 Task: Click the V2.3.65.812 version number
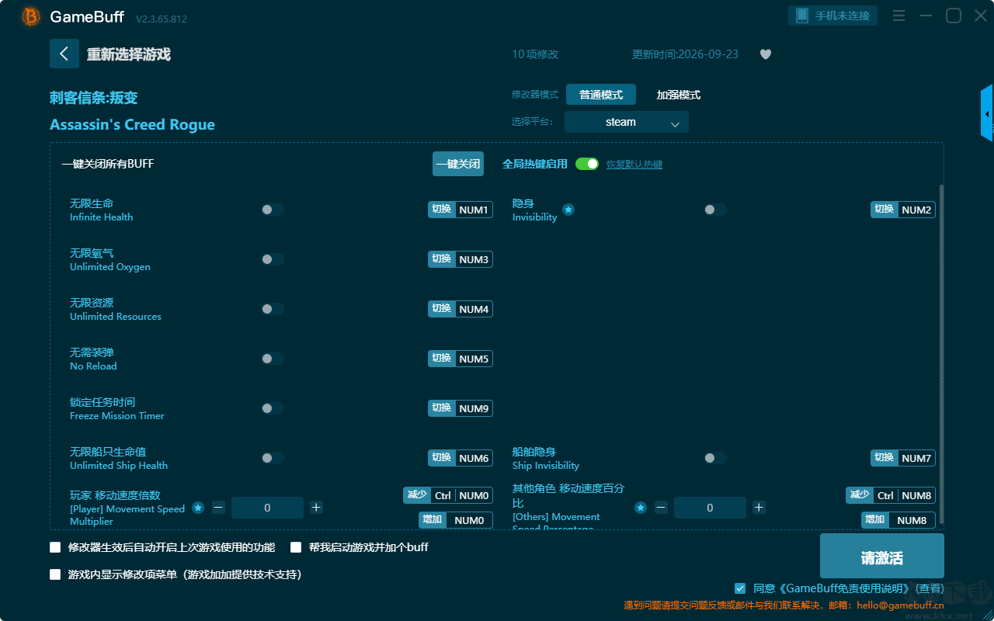162,19
